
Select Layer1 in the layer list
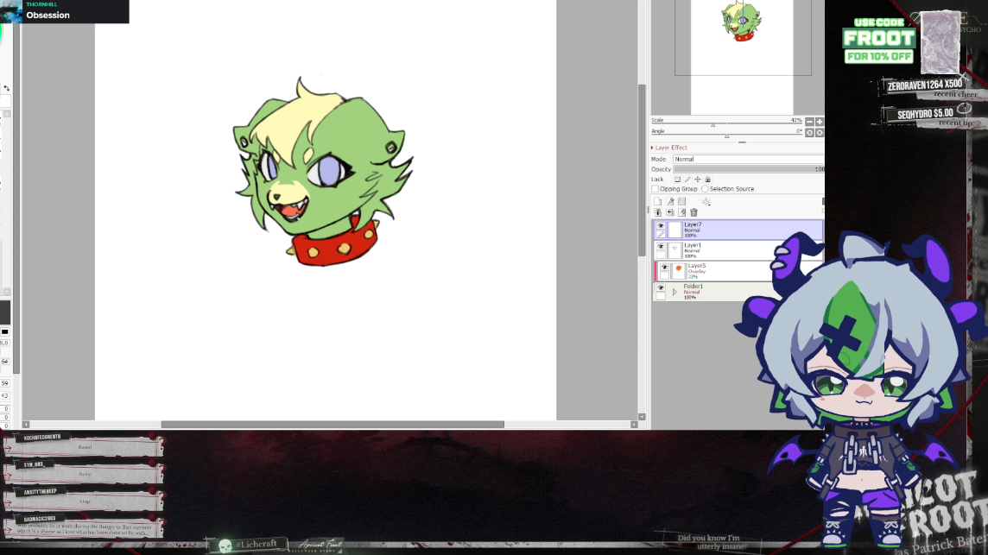[738, 250]
